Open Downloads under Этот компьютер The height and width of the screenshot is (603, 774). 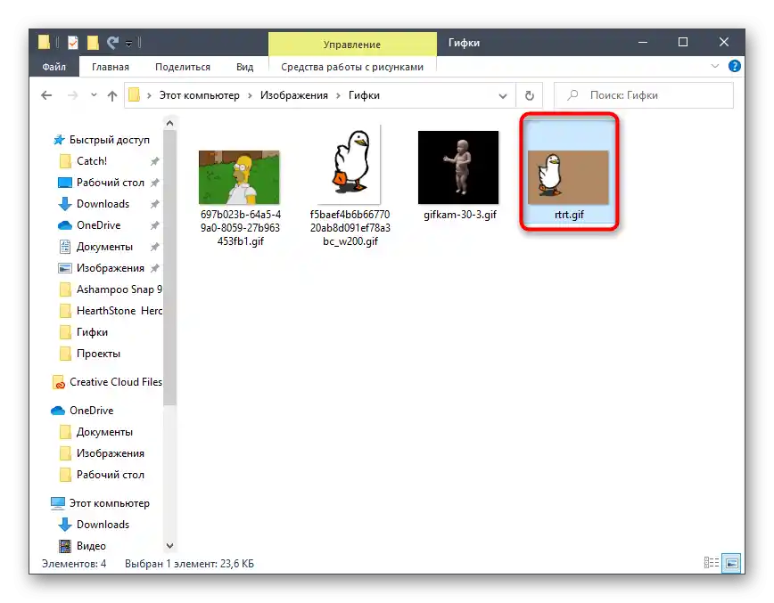(x=103, y=524)
